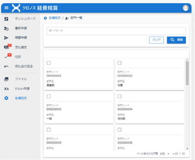The height and width of the screenshot is (160, 195).
Task: Open the rows-per-page 100 dropdown
Action: (x=165, y=154)
